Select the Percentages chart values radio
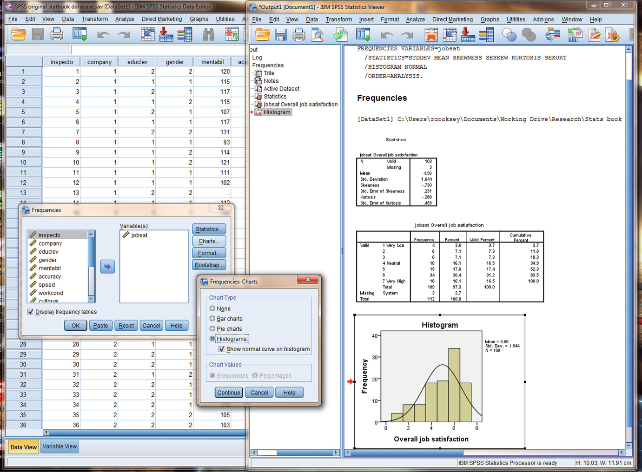 coord(255,375)
